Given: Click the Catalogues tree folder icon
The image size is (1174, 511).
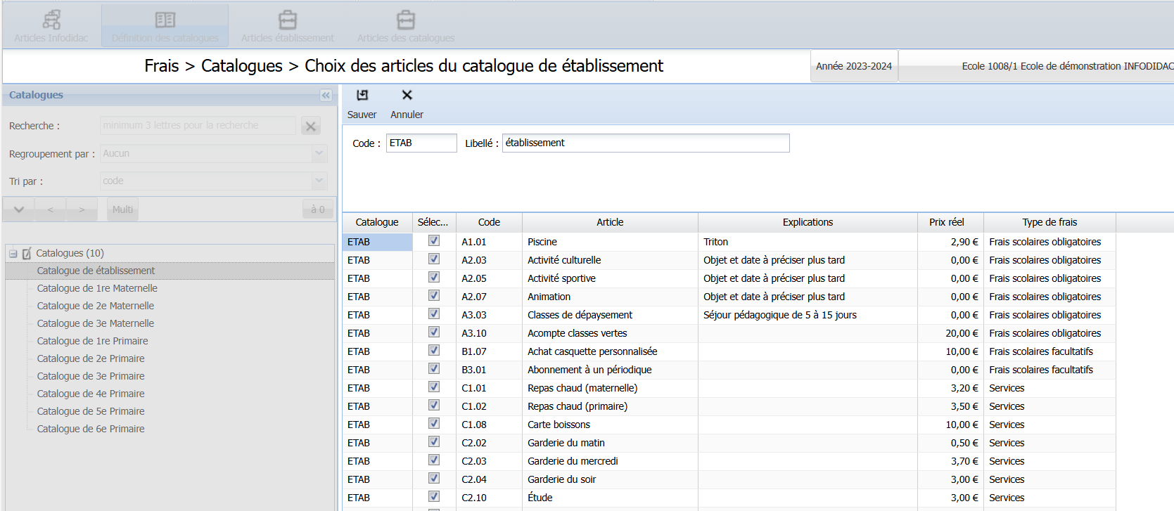Looking at the screenshot, I should coord(27,253).
